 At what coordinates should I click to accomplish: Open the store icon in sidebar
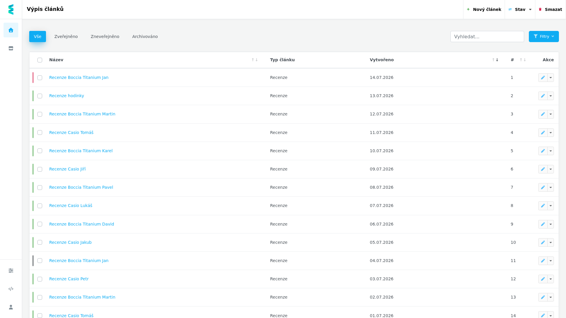pos(11,48)
